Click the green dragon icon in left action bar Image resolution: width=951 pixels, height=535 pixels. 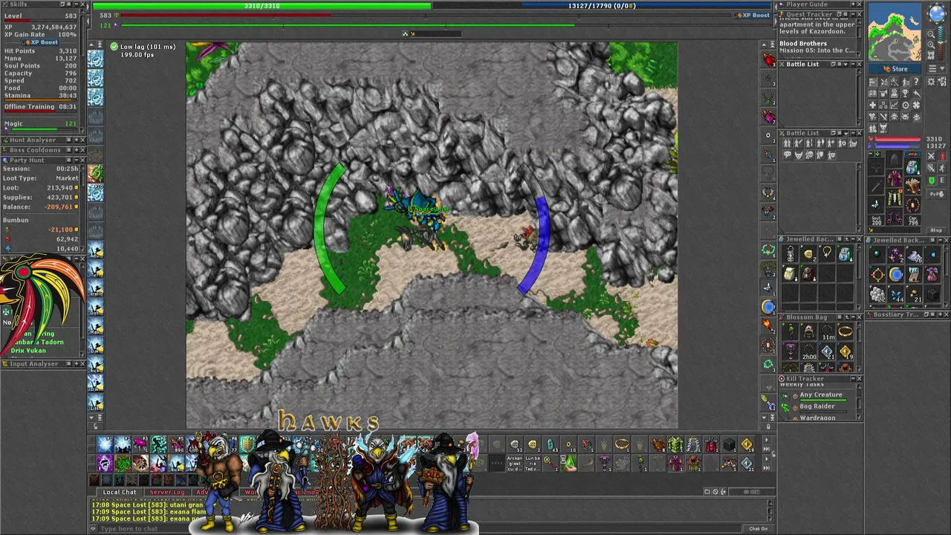click(96, 172)
